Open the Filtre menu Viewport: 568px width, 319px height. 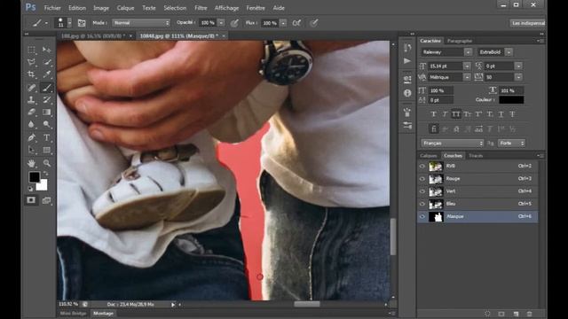201,8
